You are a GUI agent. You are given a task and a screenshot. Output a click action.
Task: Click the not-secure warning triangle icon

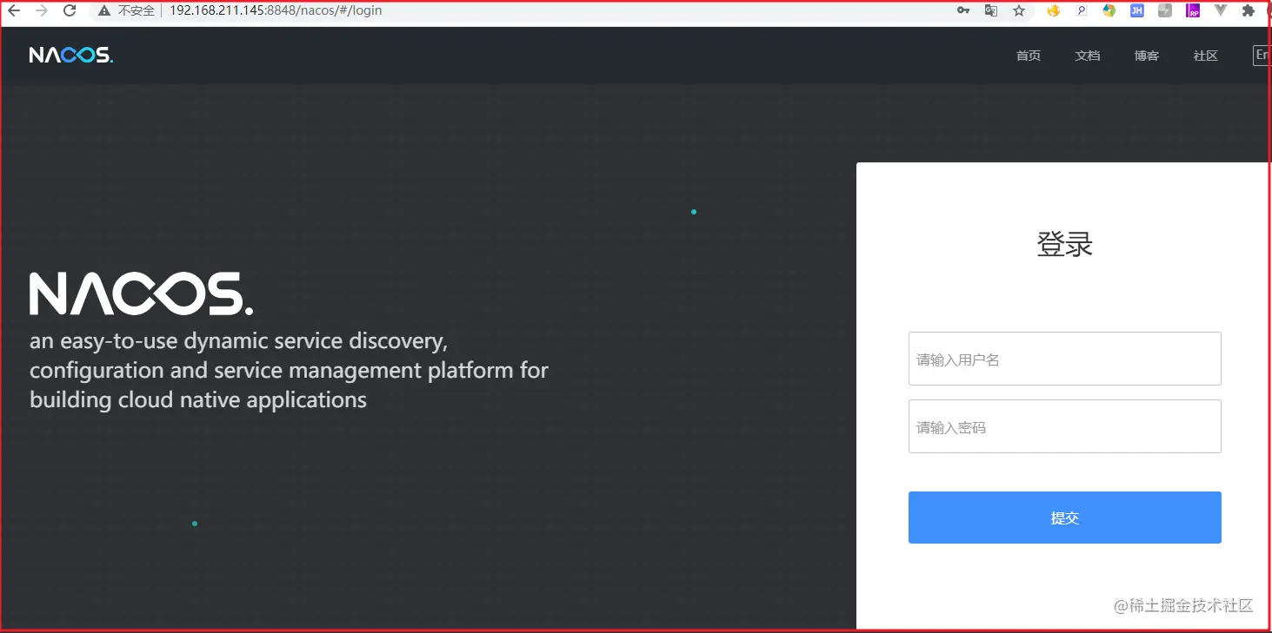104,11
